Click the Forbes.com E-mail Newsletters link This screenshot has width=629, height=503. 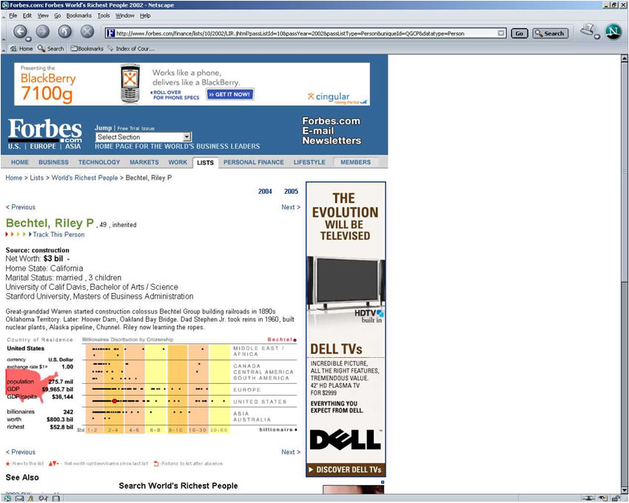332,131
